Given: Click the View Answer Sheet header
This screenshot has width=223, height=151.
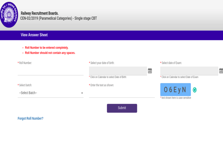Looking at the screenshot, I should point(34,35).
